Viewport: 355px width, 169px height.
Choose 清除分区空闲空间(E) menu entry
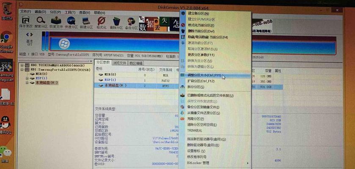(x=202, y=125)
